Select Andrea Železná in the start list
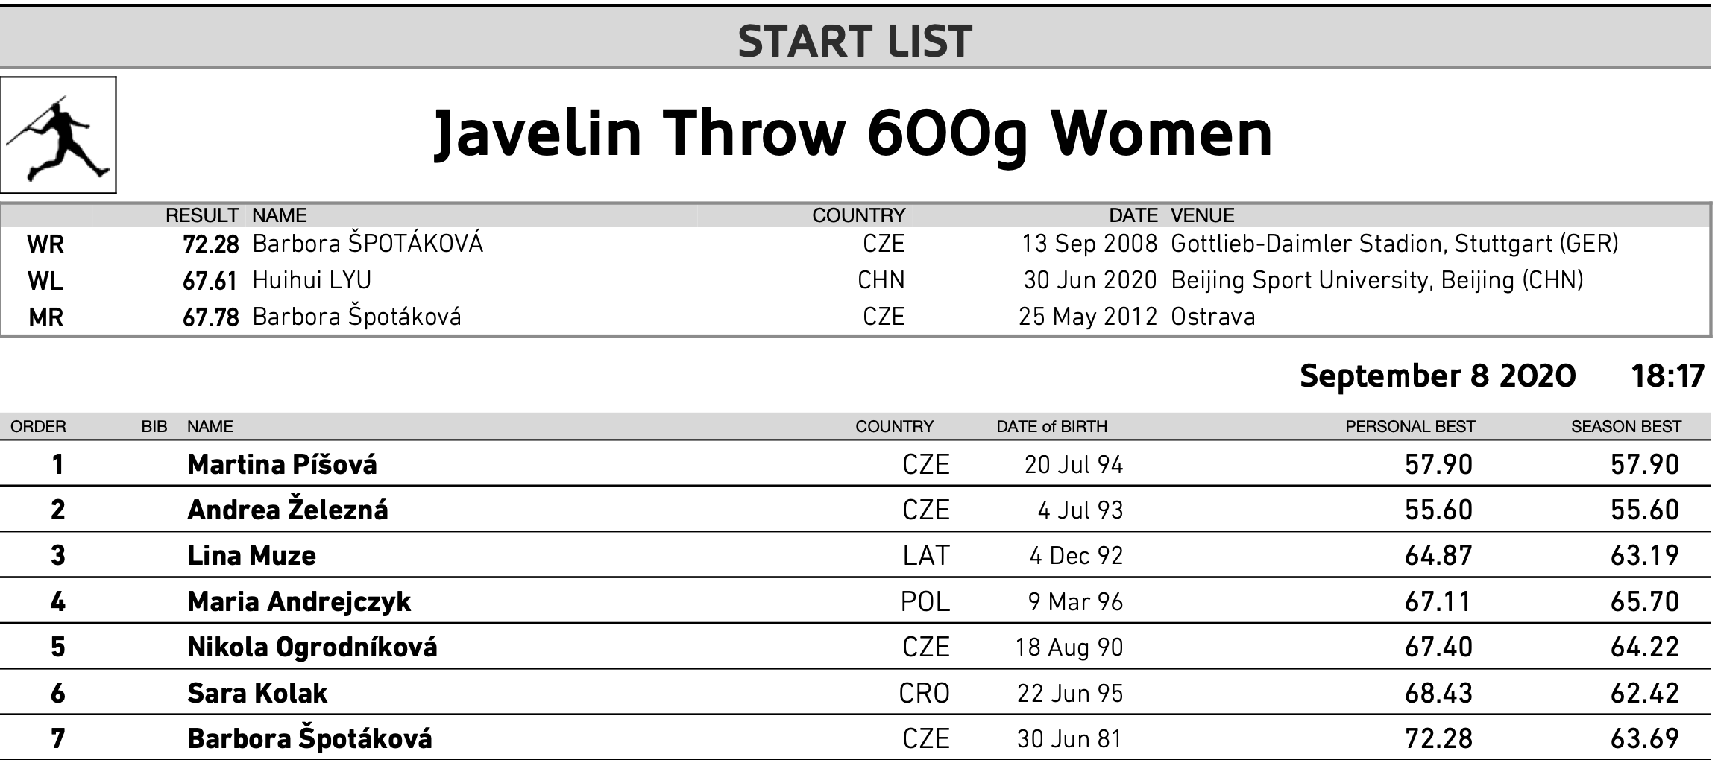Screen dimensions: 1715x760 (288, 510)
